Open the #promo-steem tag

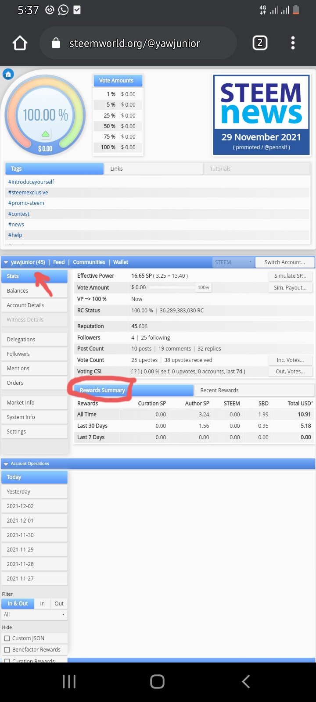26,203
